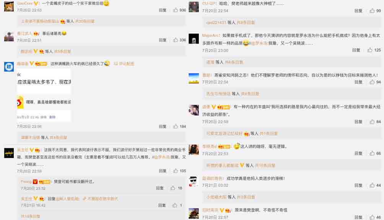Reply to the comment posted 7月20日 23:00
Image resolution: width=384 pixels, height=220 pixels.
click(356, 50)
